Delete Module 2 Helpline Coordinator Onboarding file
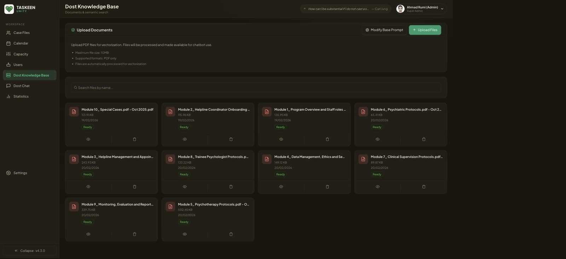The width and height of the screenshot is (566, 259). click(x=231, y=139)
